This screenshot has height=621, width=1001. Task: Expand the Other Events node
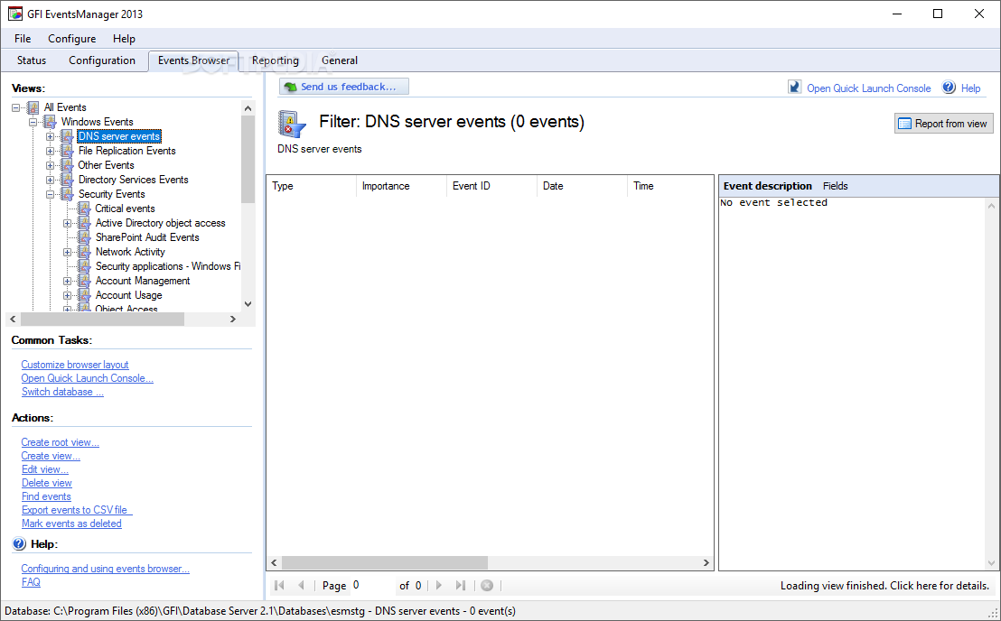[x=50, y=166]
